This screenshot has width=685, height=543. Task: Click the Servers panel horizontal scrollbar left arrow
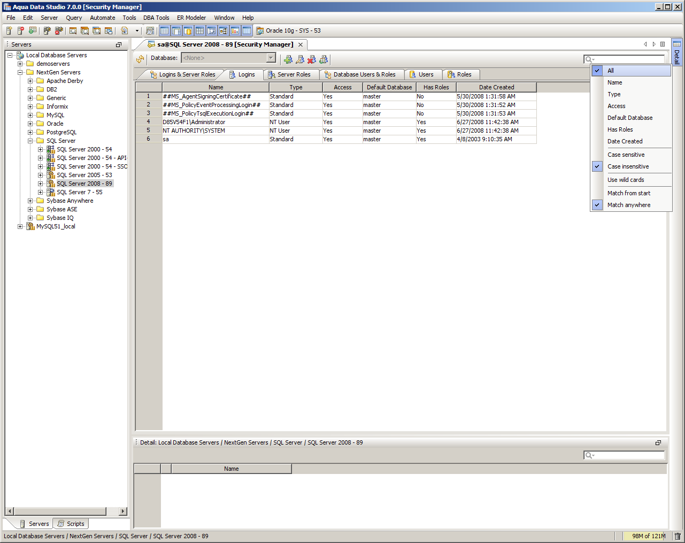(10, 511)
